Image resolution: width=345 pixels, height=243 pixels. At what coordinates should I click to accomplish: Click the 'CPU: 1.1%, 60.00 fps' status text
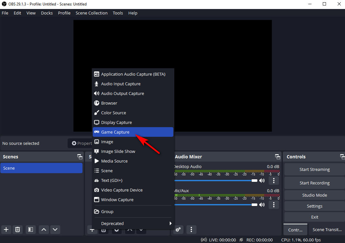pyautogui.click(x=301, y=240)
